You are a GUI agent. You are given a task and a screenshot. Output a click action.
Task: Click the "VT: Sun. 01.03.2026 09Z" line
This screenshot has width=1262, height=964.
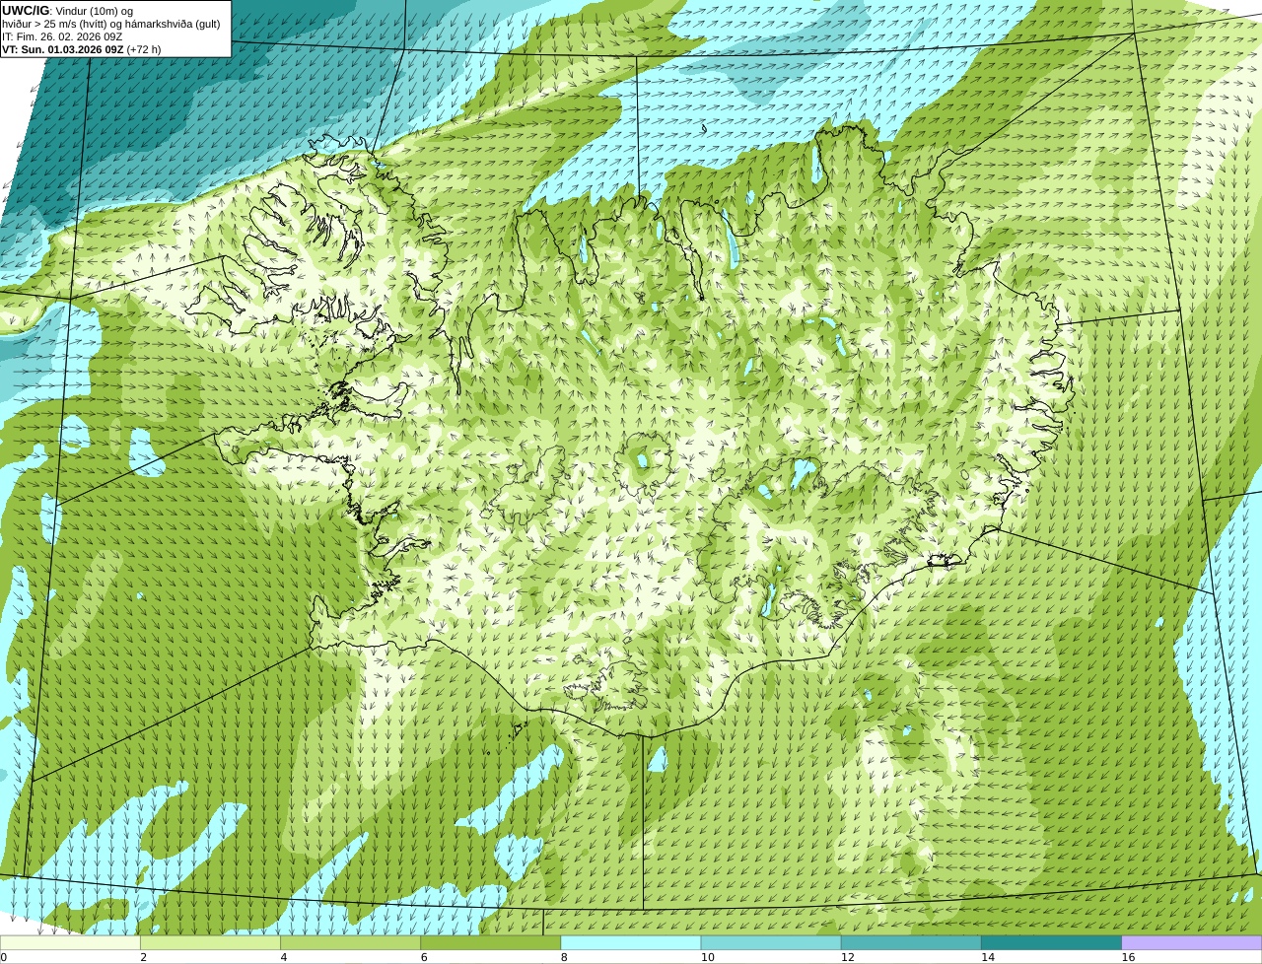coord(63,49)
